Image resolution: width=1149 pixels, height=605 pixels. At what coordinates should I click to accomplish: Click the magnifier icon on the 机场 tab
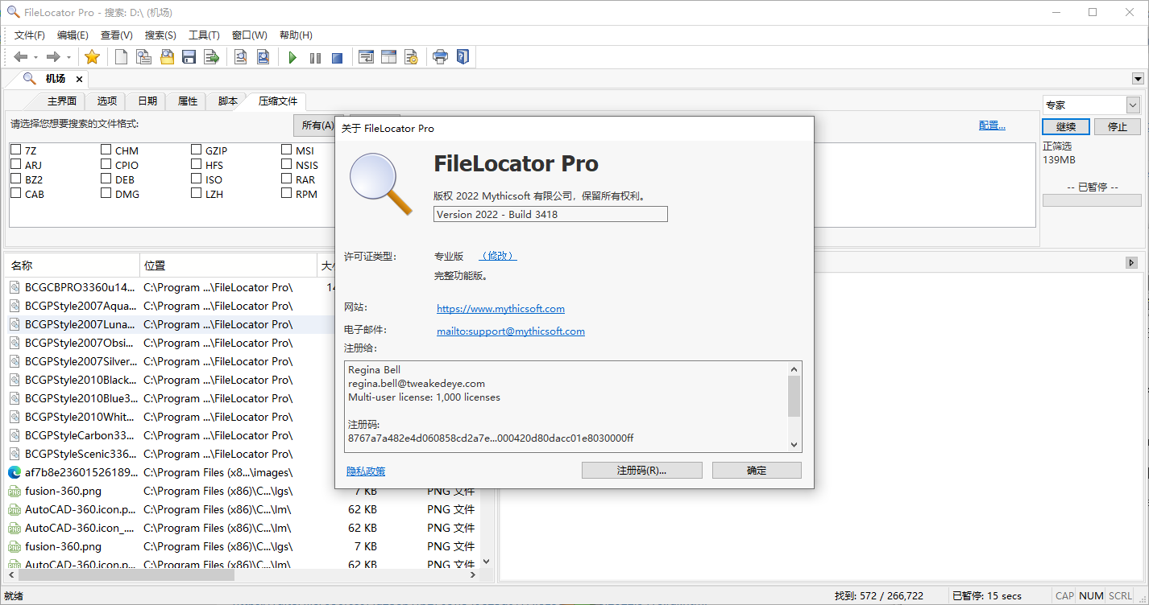29,78
